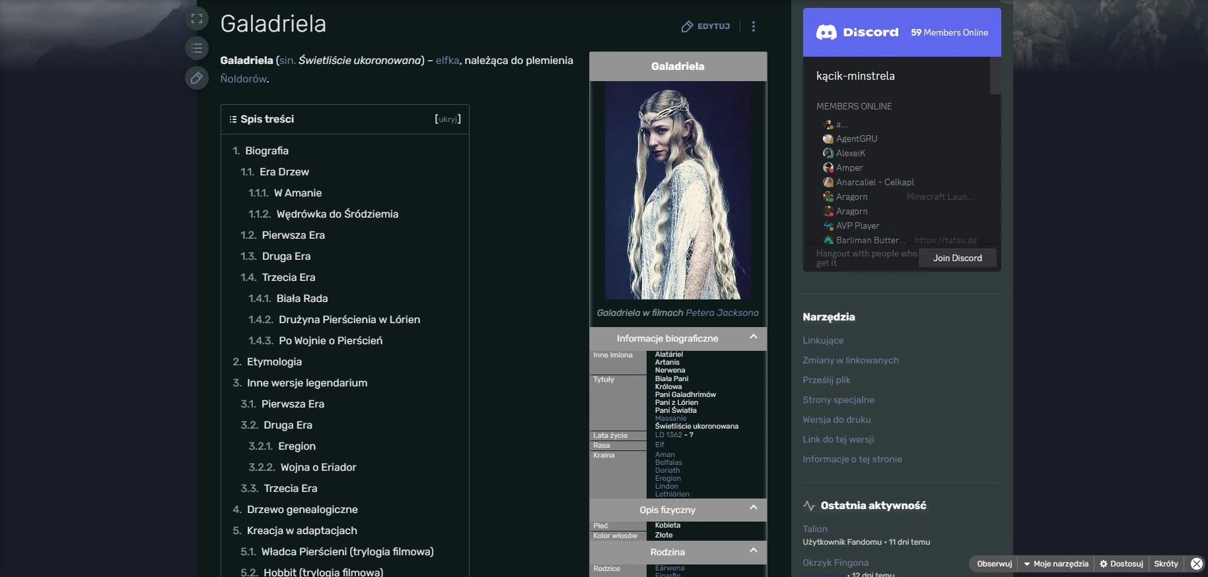
Task: Select the kącik-minstrela Discord channel name
Action: click(x=855, y=76)
